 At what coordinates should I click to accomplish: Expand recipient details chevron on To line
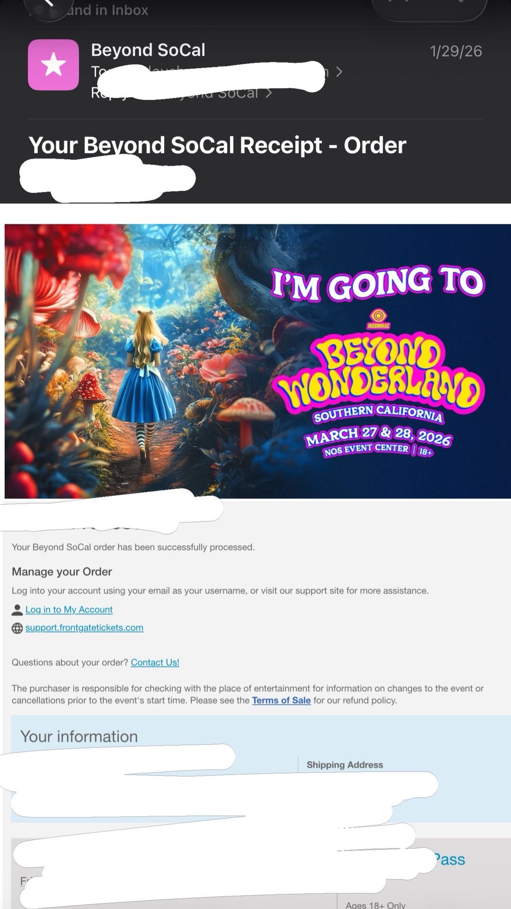(x=339, y=72)
